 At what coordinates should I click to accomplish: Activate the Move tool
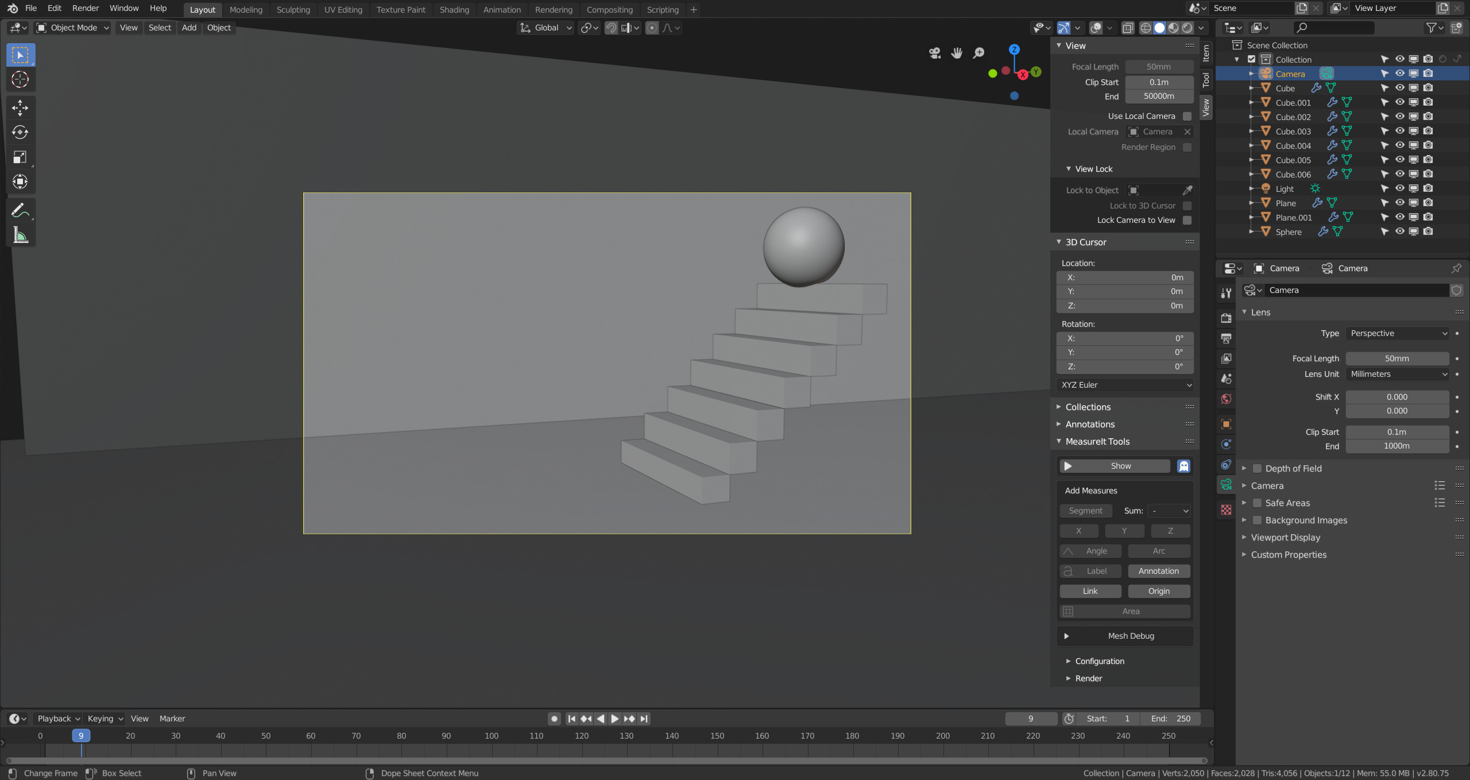click(20, 108)
